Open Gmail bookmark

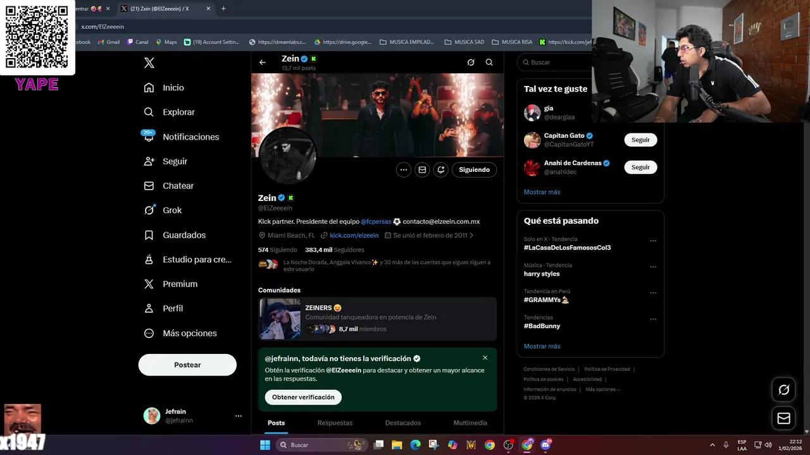coord(109,42)
